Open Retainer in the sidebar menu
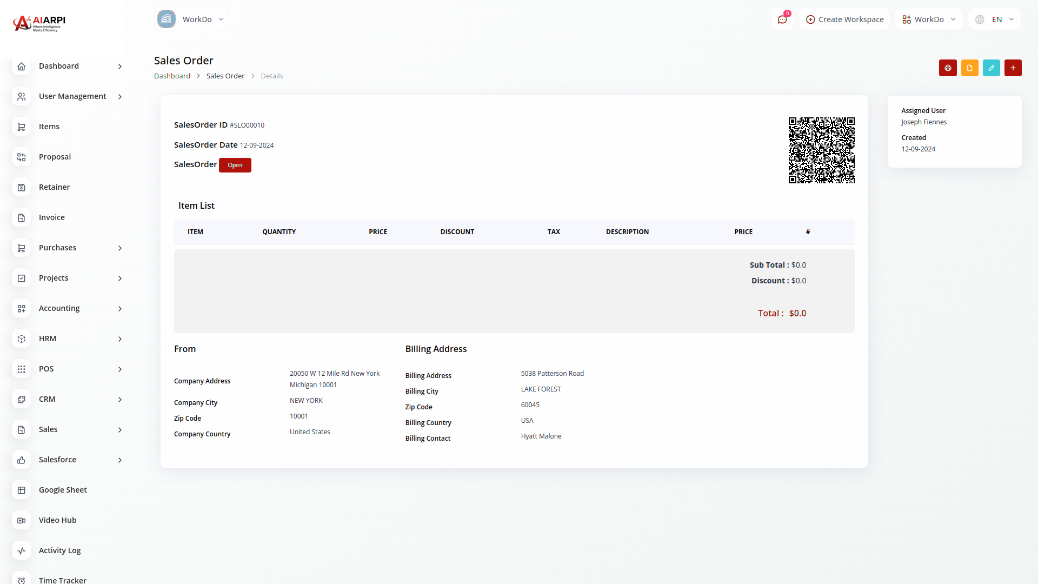This screenshot has width=1038, height=584. [x=54, y=187]
